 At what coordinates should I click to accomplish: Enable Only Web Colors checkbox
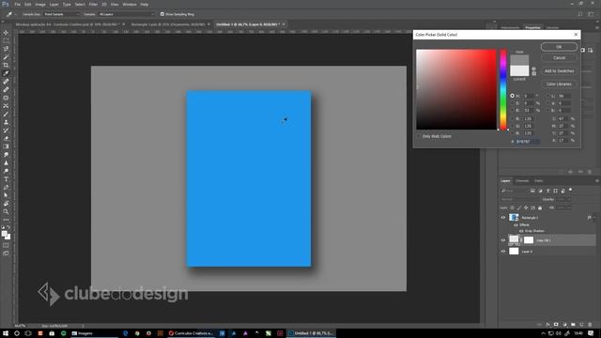click(x=419, y=136)
